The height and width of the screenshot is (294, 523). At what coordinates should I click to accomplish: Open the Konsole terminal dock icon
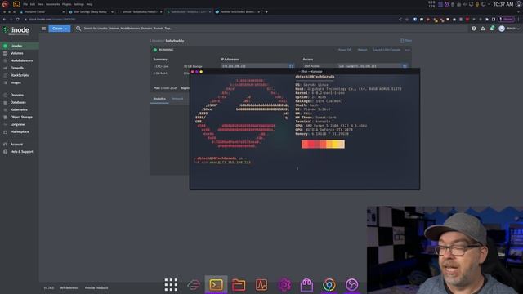(216, 285)
